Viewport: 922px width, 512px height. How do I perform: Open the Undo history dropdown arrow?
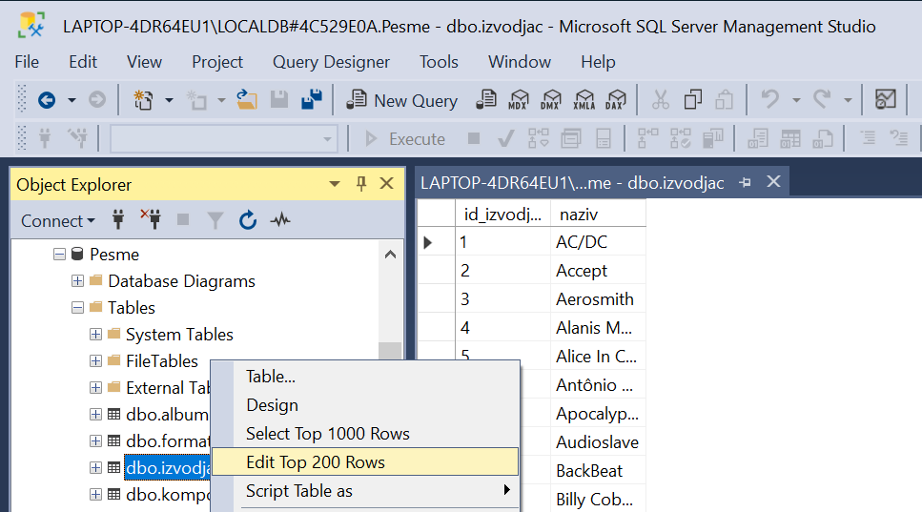click(796, 100)
